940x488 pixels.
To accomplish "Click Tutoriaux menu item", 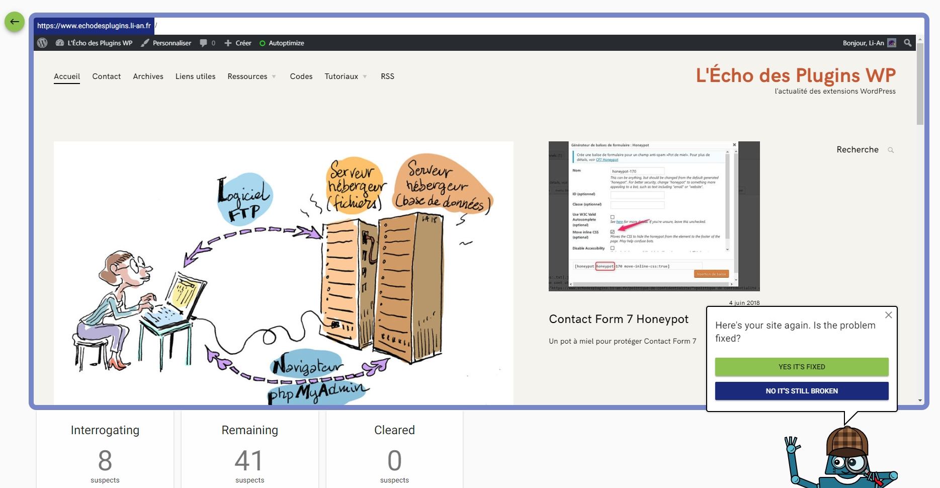I will point(341,76).
